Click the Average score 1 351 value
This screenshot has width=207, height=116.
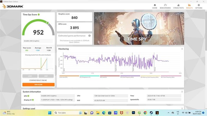38,50
